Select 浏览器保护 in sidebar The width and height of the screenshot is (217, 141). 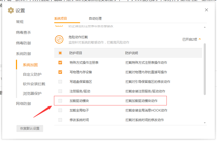click(x=32, y=93)
